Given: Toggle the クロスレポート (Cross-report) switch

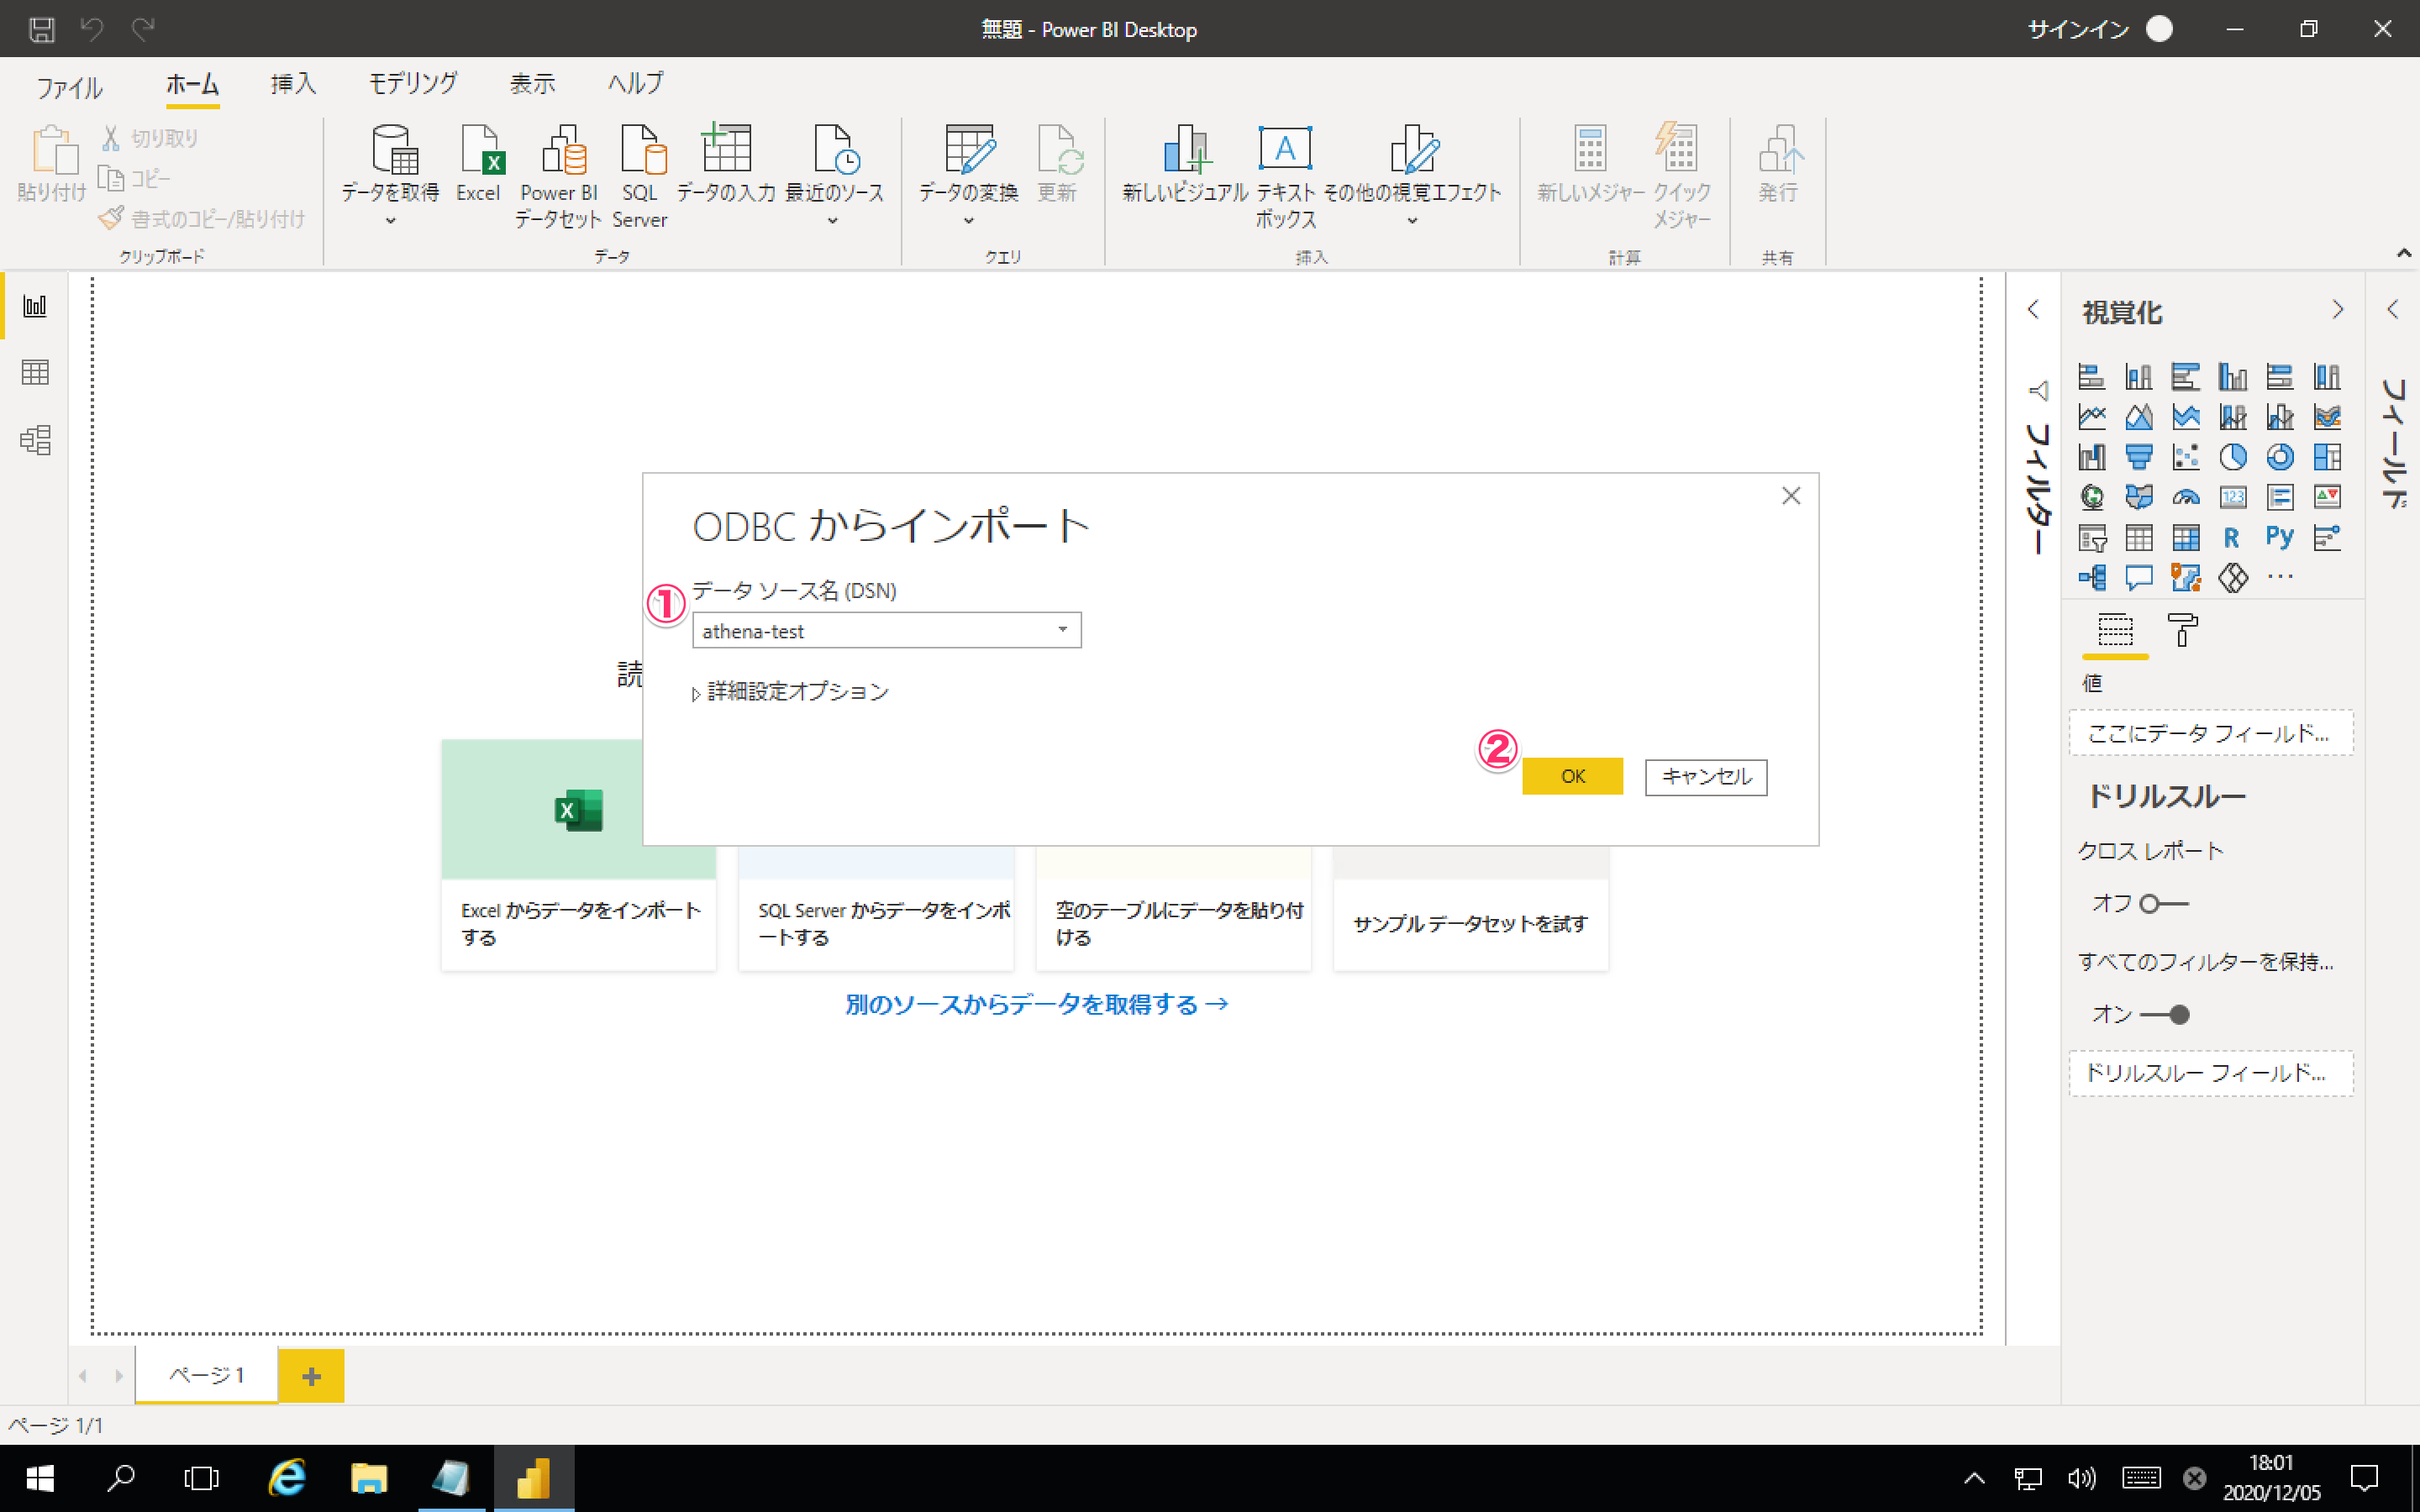Looking at the screenshot, I should [x=2162, y=904].
